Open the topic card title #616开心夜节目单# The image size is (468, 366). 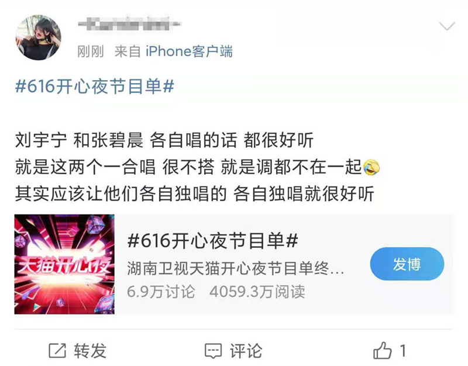coord(212,241)
